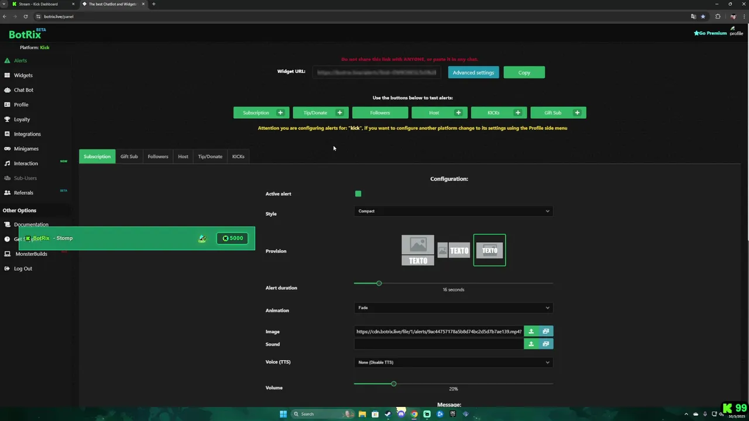Click the Advanced settings button
This screenshot has height=421, width=749.
(x=473, y=73)
